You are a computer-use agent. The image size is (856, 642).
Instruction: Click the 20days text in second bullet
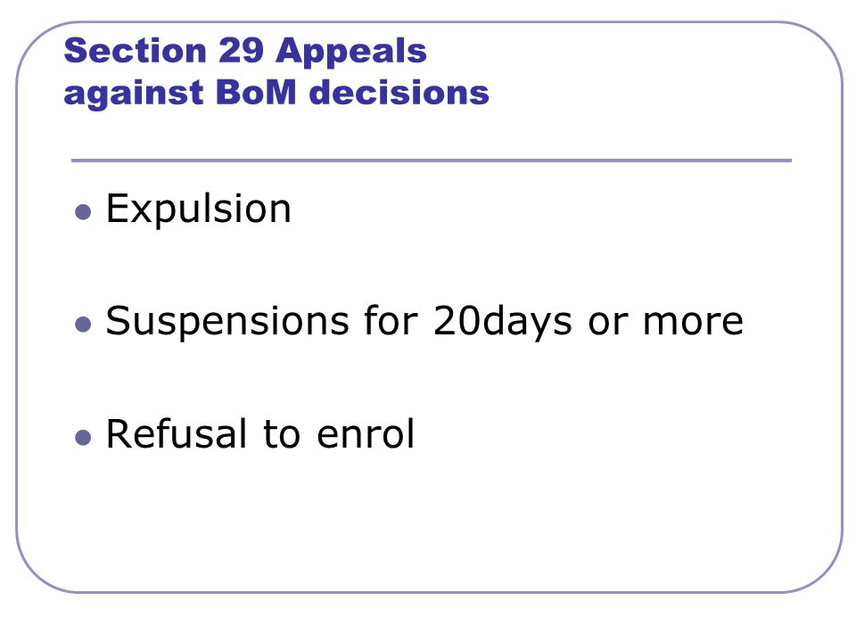502,322
